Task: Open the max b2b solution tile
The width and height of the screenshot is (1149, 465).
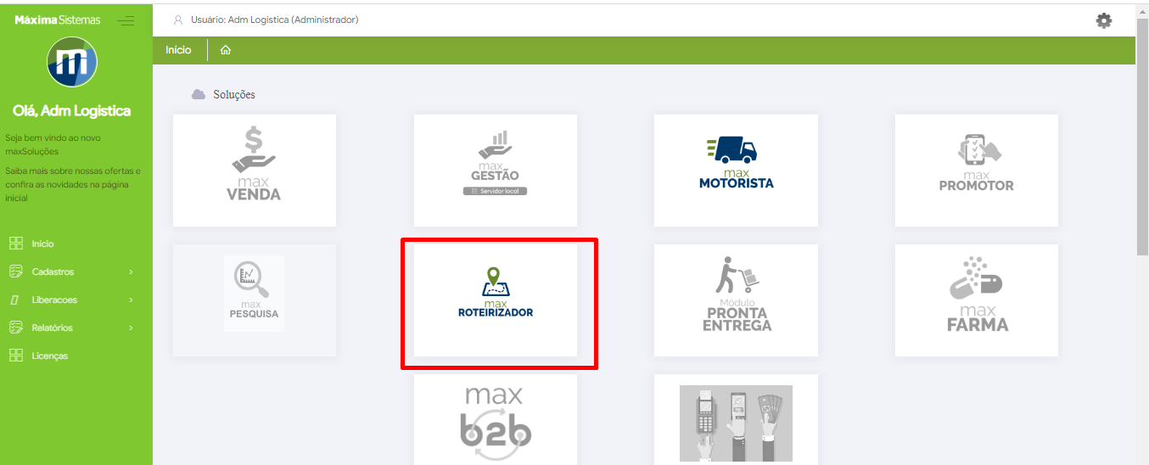Action: click(x=495, y=419)
